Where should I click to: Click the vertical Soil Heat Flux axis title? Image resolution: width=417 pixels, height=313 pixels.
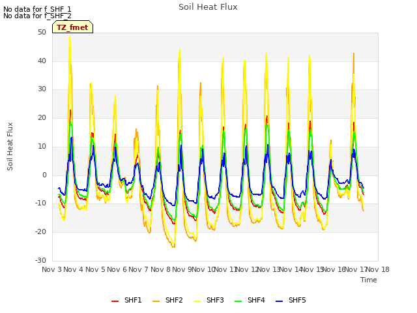(10, 146)
